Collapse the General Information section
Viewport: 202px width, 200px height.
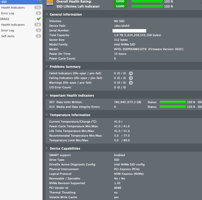47,14
